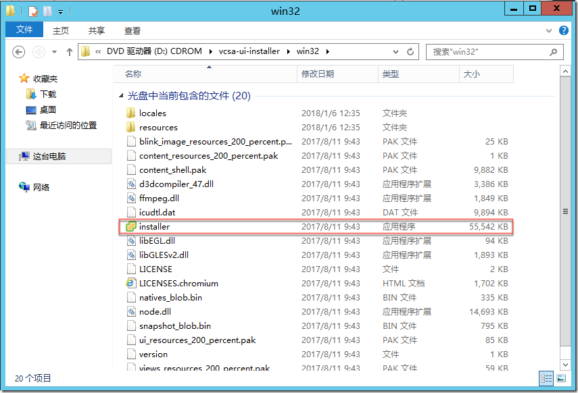Switch to the 查看 ribbon tab
This screenshot has width=578, height=393.
tap(133, 30)
